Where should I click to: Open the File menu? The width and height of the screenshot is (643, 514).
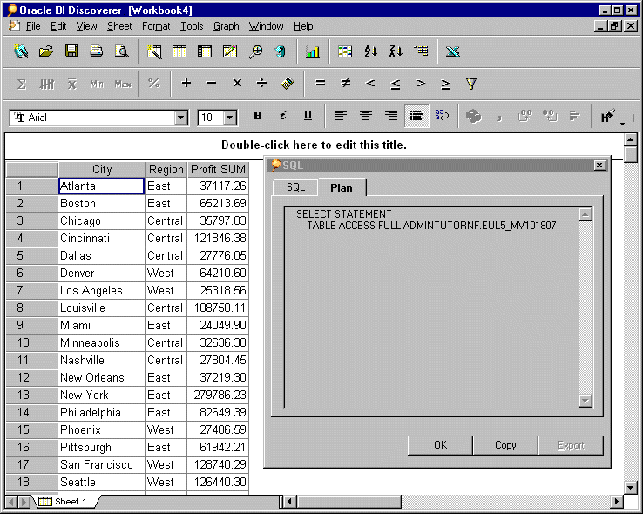33,26
